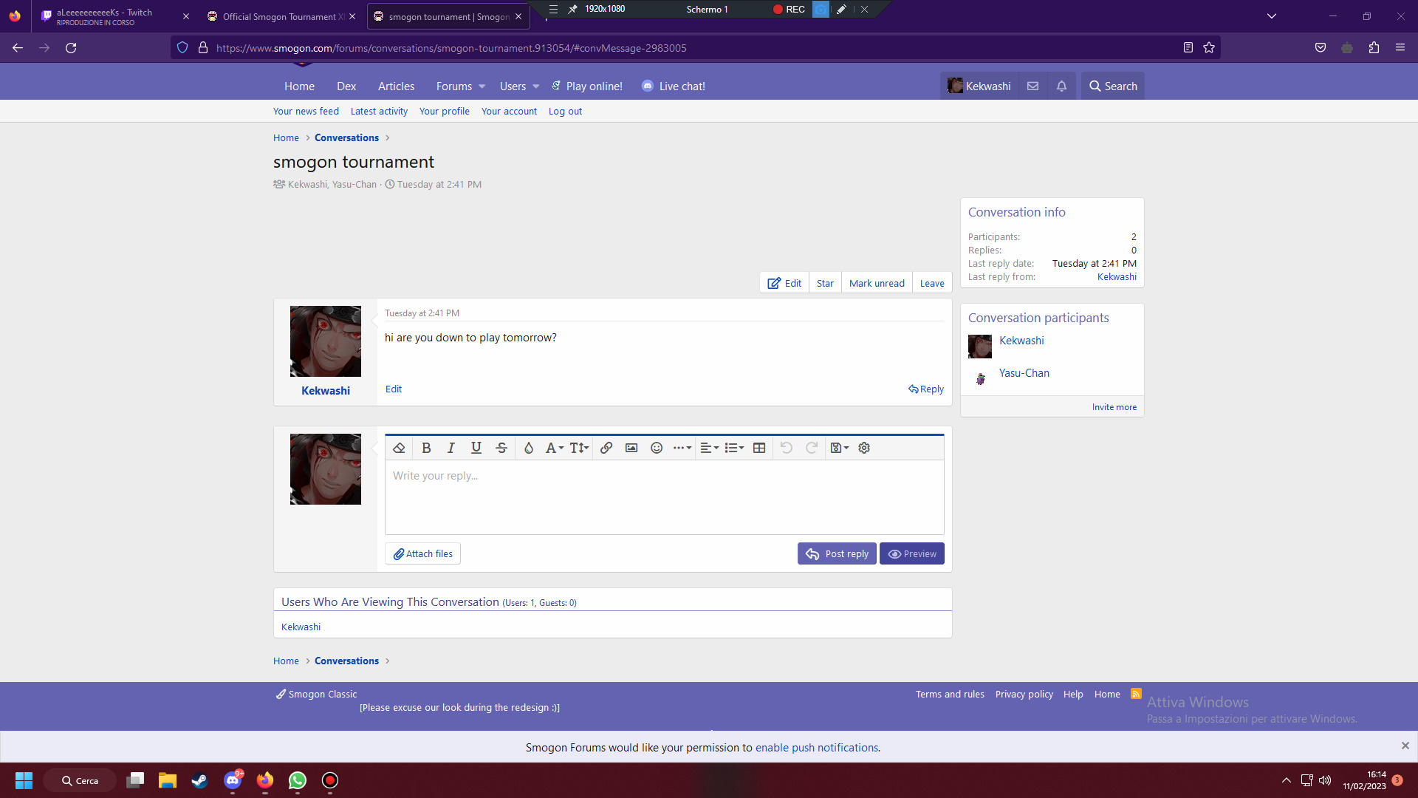Toggle bold formatting in reply editor

click(426, 448)
